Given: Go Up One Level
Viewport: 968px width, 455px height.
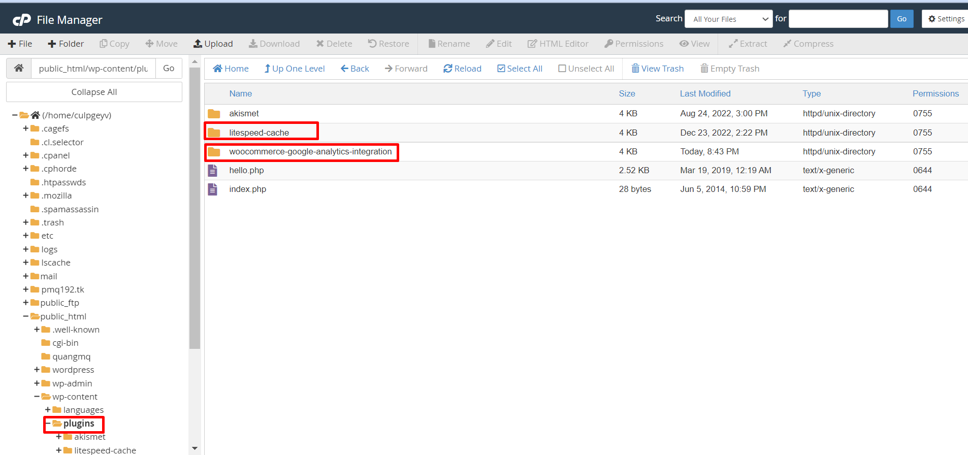Looking at the screenshot, I should tap(294, 69).
